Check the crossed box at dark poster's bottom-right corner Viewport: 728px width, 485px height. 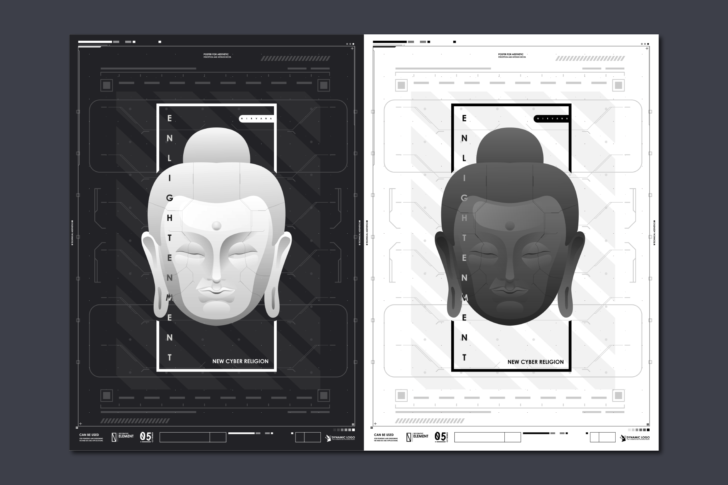pyautogui.click(x=353, y=425)
